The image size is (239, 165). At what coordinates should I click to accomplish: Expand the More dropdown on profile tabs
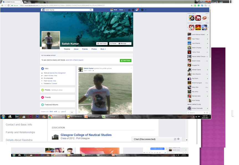(103, 49)
